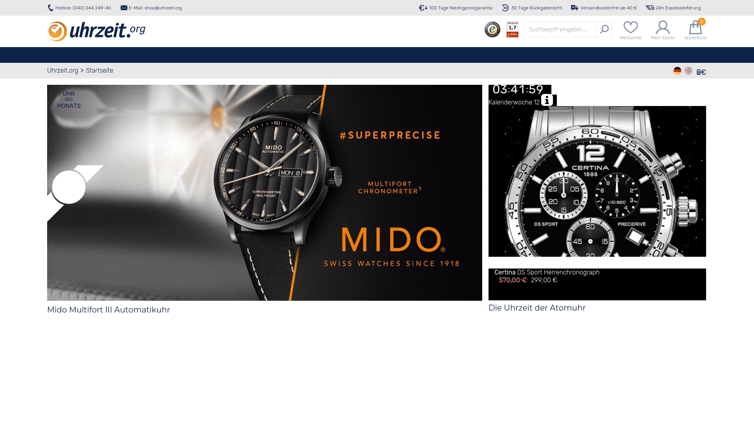
Task: Click the Startseite breadcrumb
Action: point(99,71)
